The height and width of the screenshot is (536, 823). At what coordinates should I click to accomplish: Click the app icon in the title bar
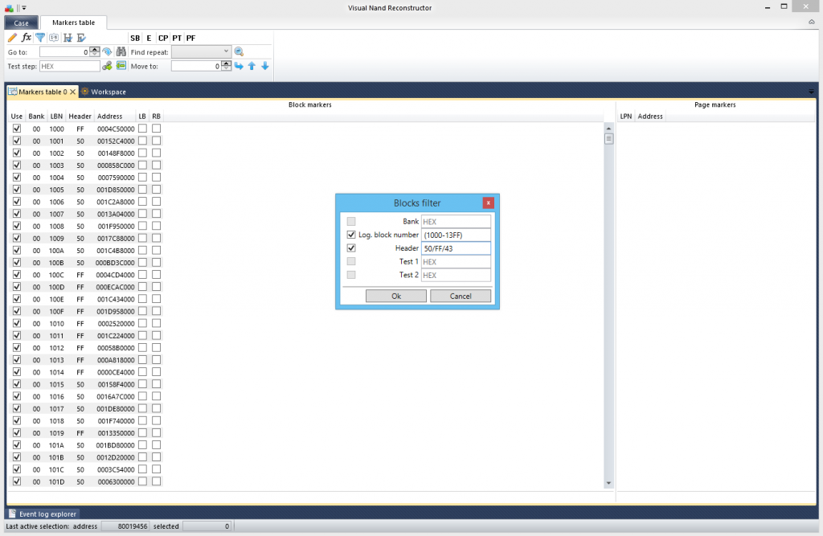click(x=9, y=8)
